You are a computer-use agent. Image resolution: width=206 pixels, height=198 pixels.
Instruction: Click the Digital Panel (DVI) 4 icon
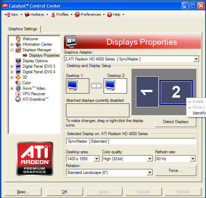[18, 72]
